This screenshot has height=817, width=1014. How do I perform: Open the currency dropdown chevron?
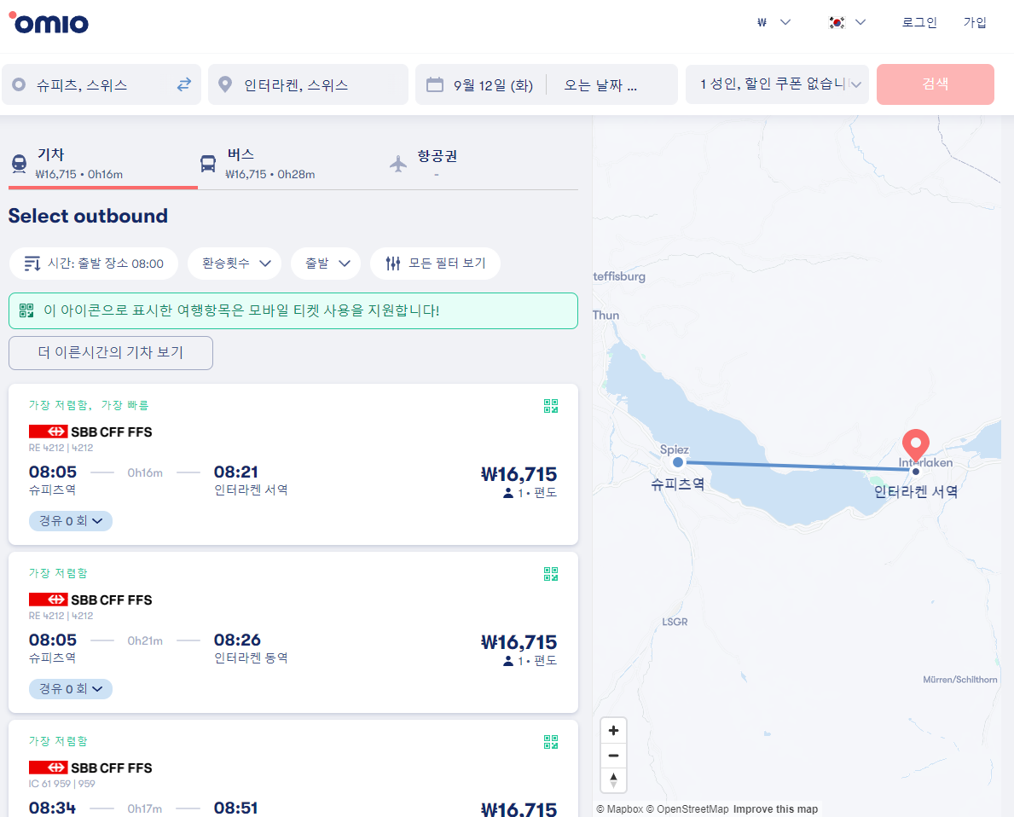click(x=785, y=22)
